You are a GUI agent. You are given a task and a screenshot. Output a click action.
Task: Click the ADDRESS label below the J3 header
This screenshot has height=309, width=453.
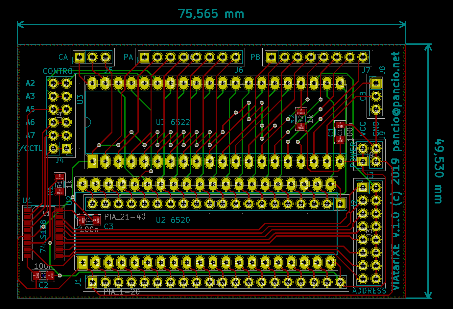[369, 291]
